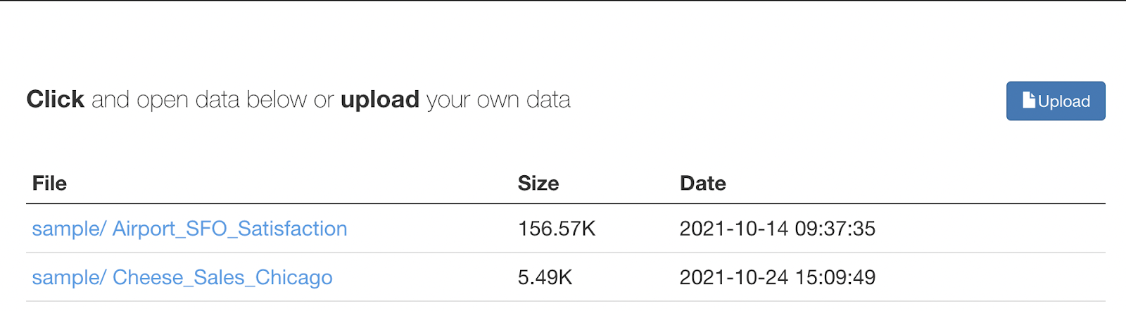Click the bold word upload in heading
Screen dimensions: 1126x311
[380, 100]
